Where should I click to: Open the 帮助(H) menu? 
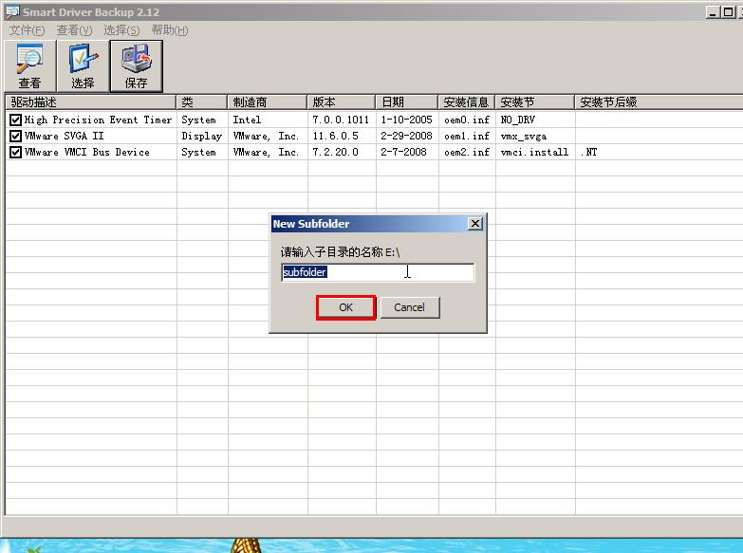(170, 30)
